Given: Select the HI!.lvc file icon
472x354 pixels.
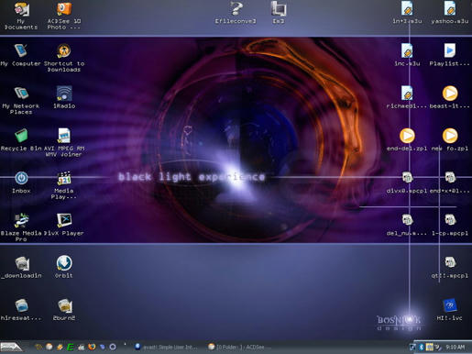Looking at the screenshot, I should pos(449,309).
